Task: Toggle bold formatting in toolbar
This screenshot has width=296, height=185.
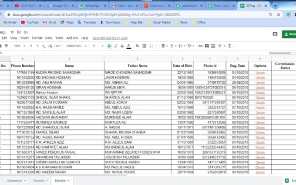Action: coord(109,46)
